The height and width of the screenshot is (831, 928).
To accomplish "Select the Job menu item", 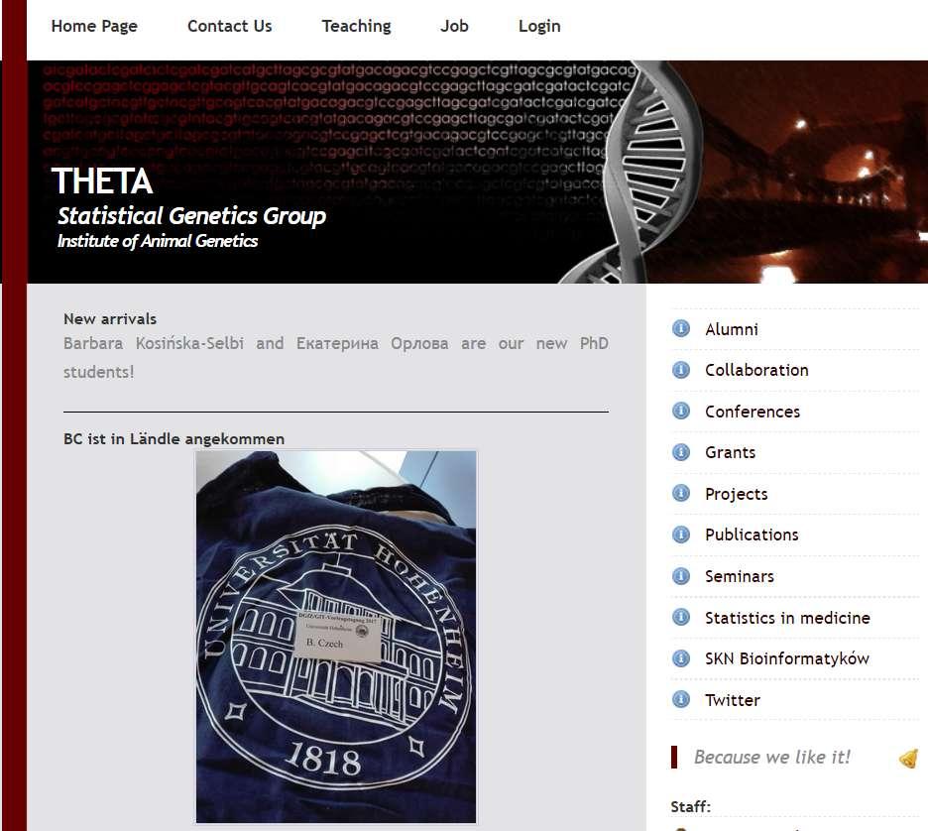I will point(454,26).
